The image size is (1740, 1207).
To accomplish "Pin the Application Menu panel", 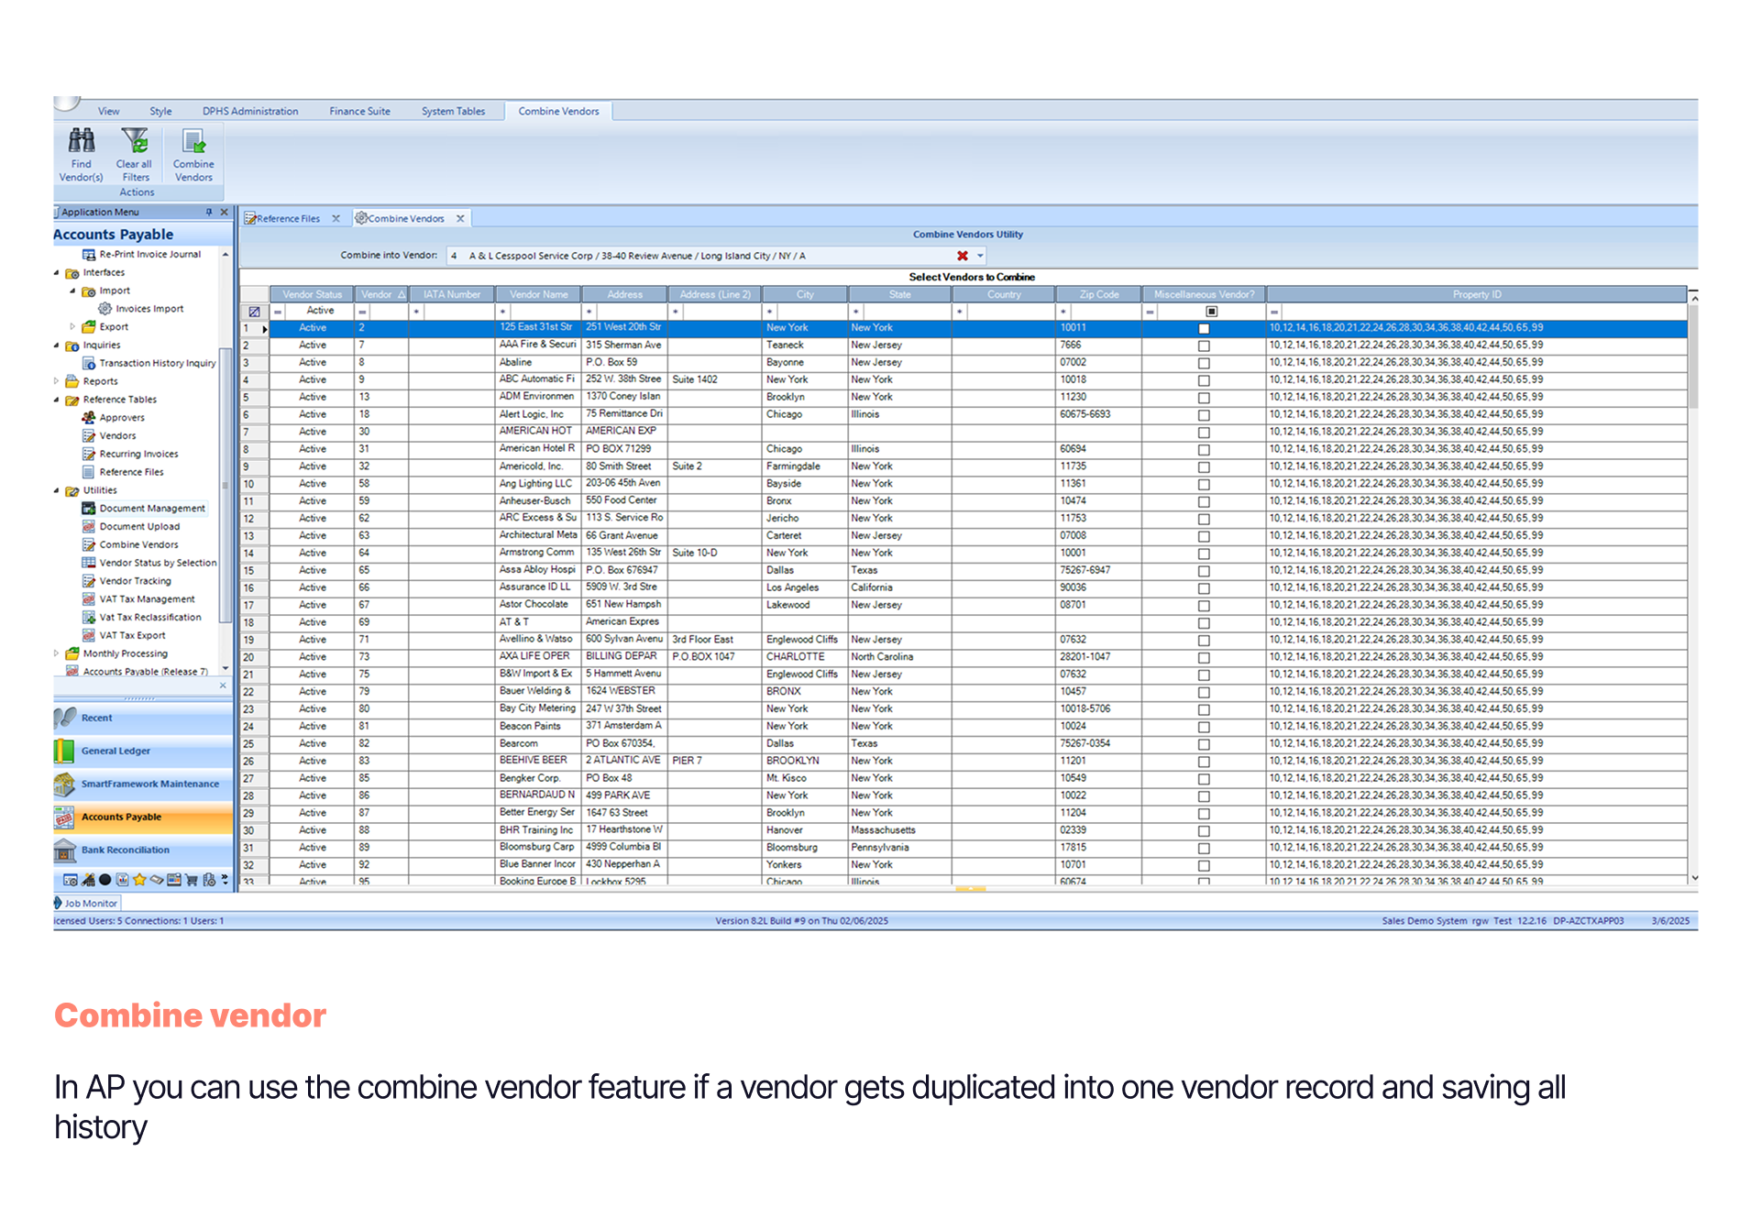I will pos(209,212).
